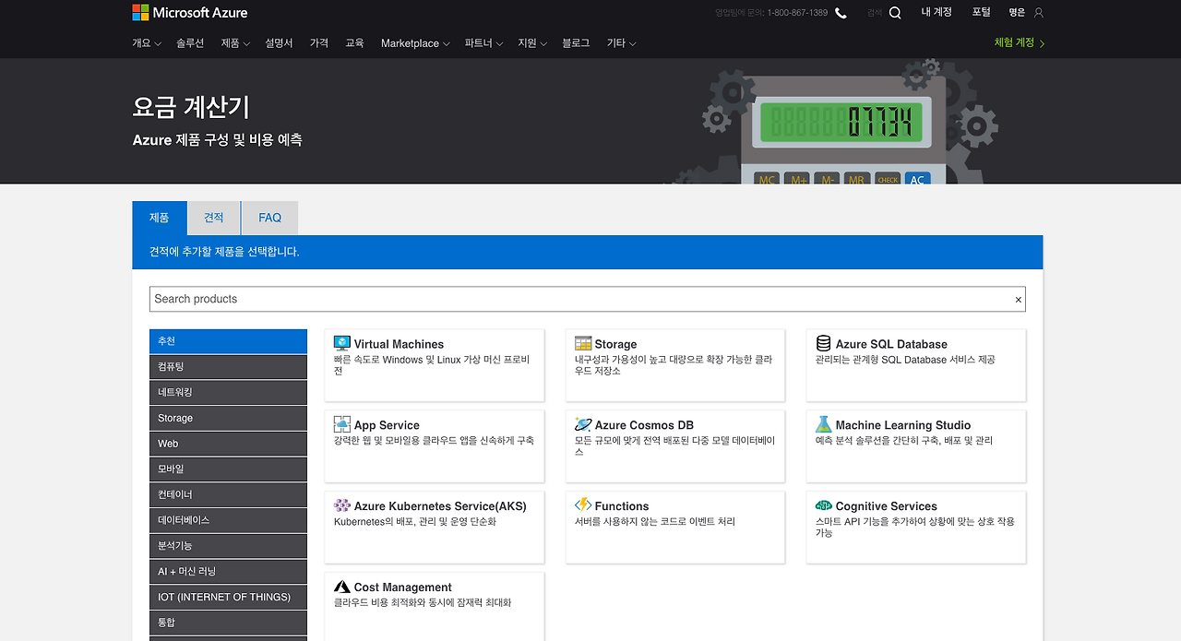Click the Storage product icon
The image size is (1181, 641).
click(583, 343)
